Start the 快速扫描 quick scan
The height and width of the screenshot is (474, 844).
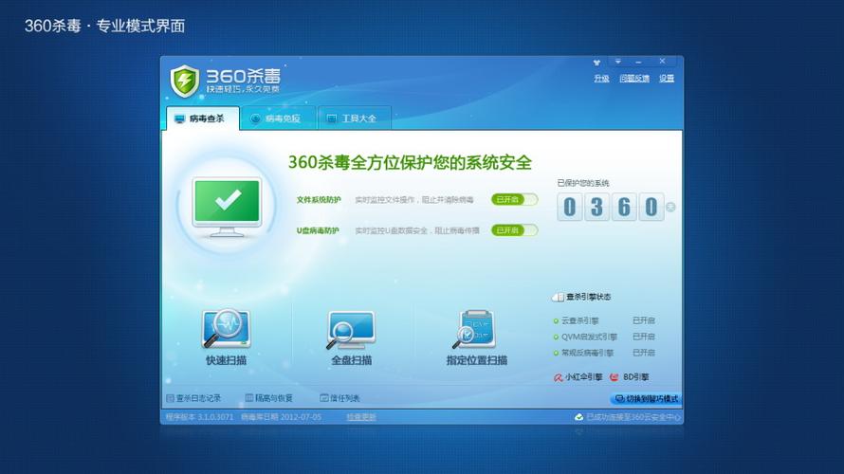[x=226, y=331]
